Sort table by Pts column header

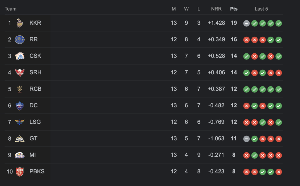234,9
